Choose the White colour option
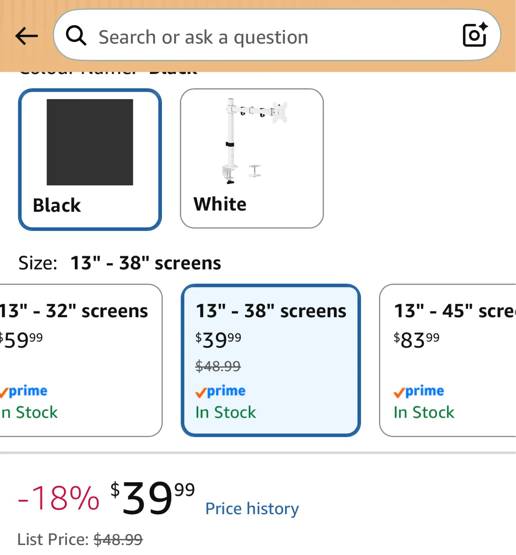Screen dimensions: 516x555 point(251,158)
